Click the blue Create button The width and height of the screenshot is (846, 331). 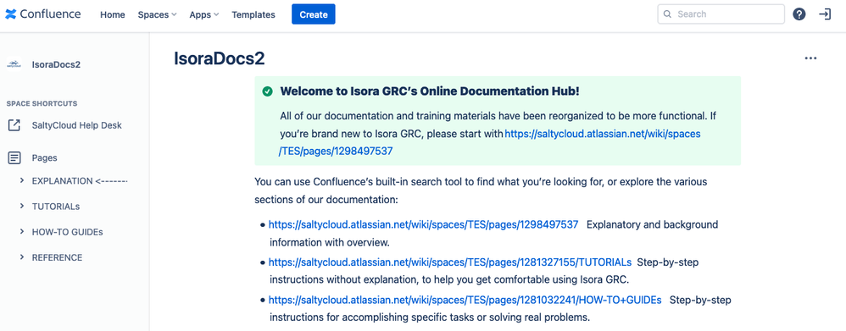point(314,14)
